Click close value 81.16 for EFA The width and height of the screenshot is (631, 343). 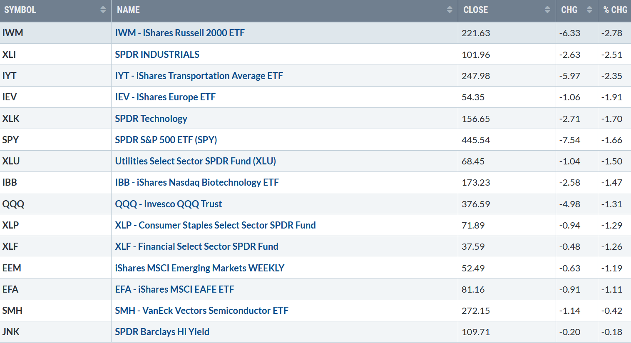(x=473, y=289)
